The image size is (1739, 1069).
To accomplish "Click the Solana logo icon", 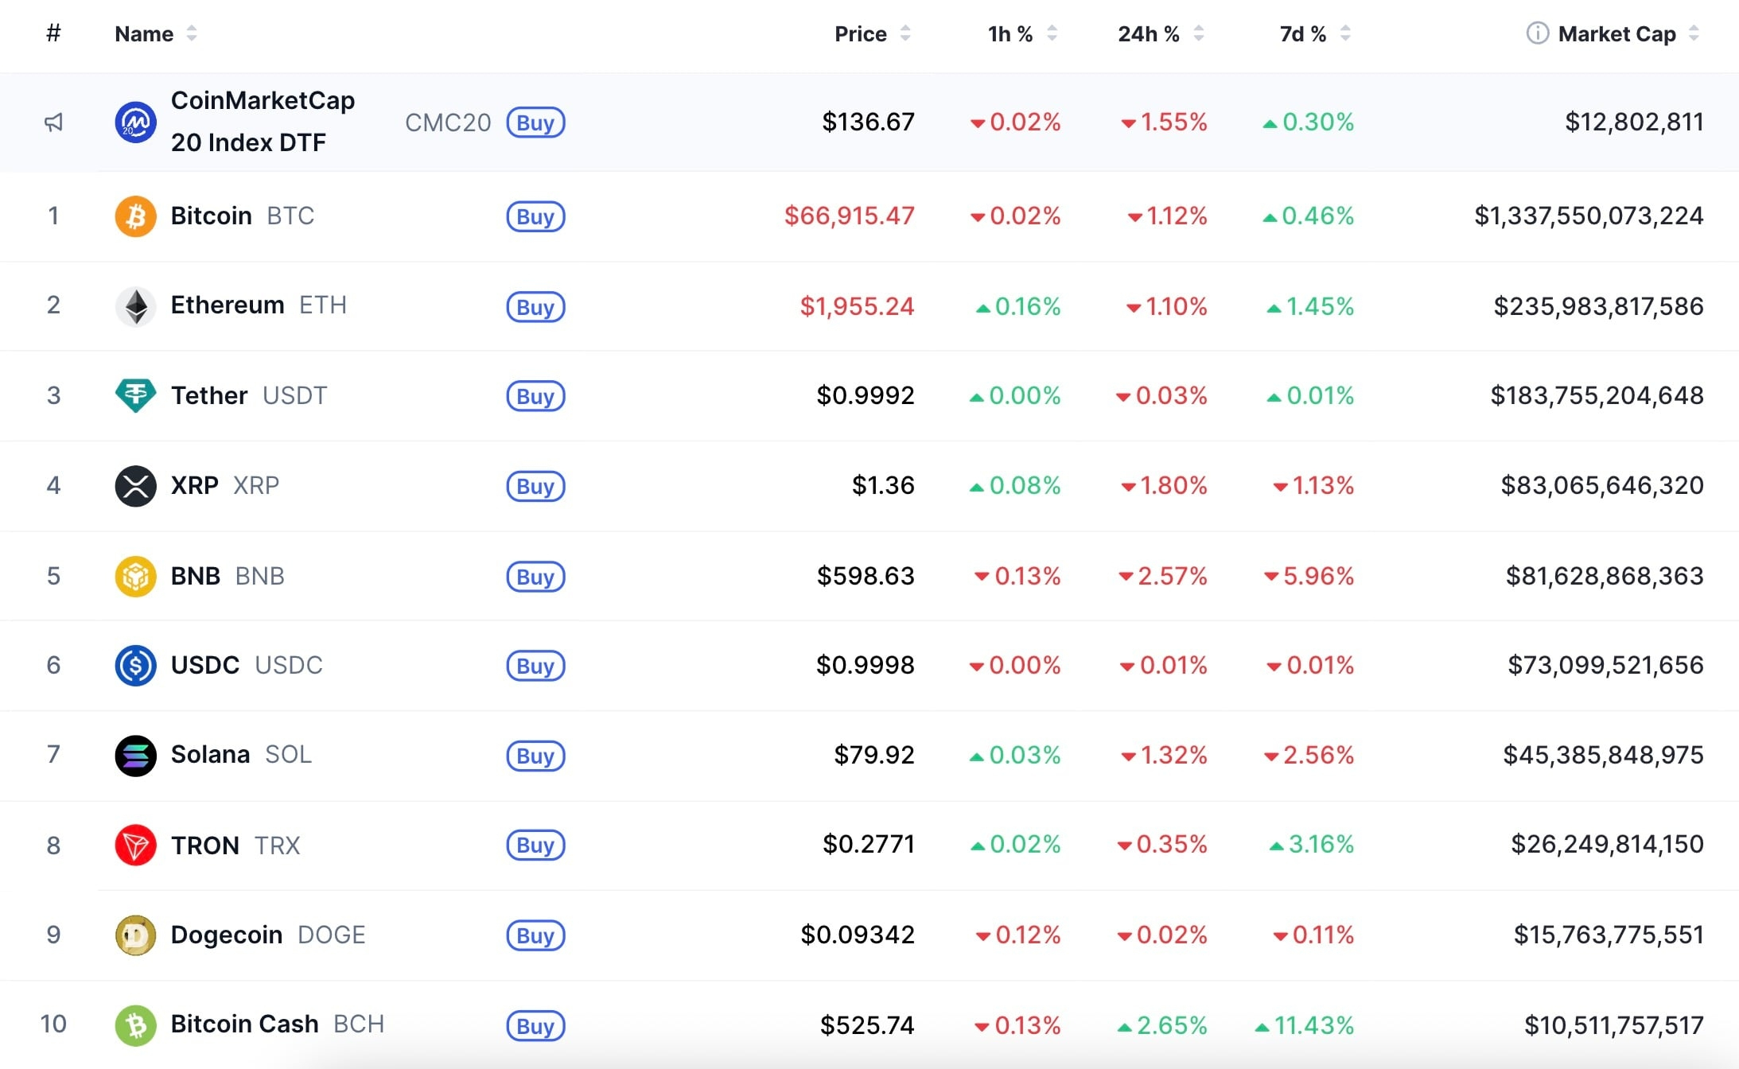I will pyautogui.click(x=135, y=755).
